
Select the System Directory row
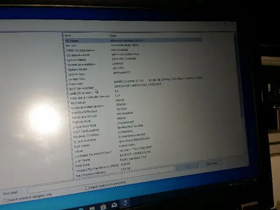coord(85,141)
